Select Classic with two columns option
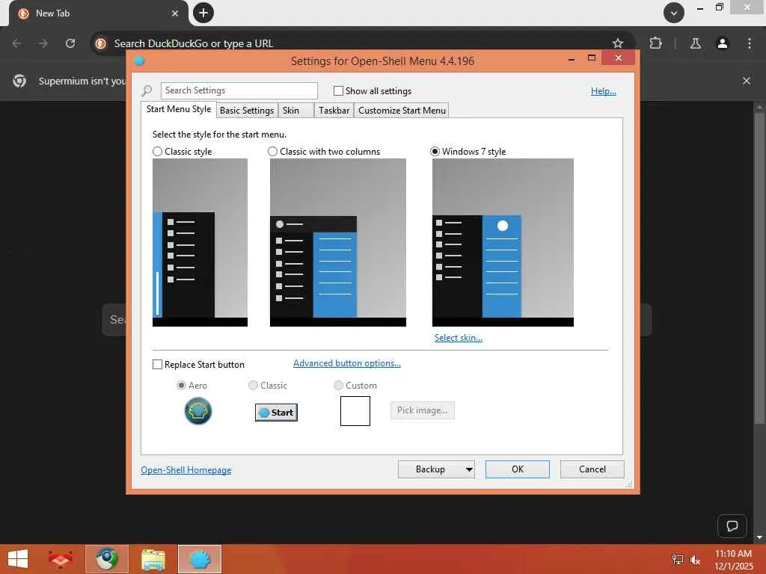This screenshot has height=574, width=766. (272, 152)
